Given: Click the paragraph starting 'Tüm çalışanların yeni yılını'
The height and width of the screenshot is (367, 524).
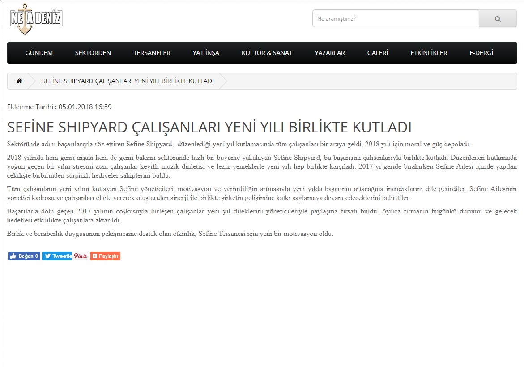Looking at the screenshot, I should pos(262,193).
